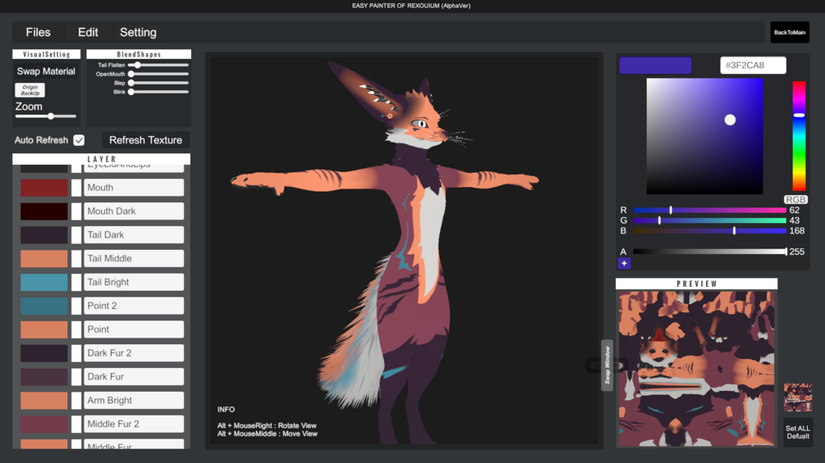The height and width of the screenshot is (463, 825).
Task: Adjust the OpenMouth blendshape slider
Action: [x=158, y=74]
